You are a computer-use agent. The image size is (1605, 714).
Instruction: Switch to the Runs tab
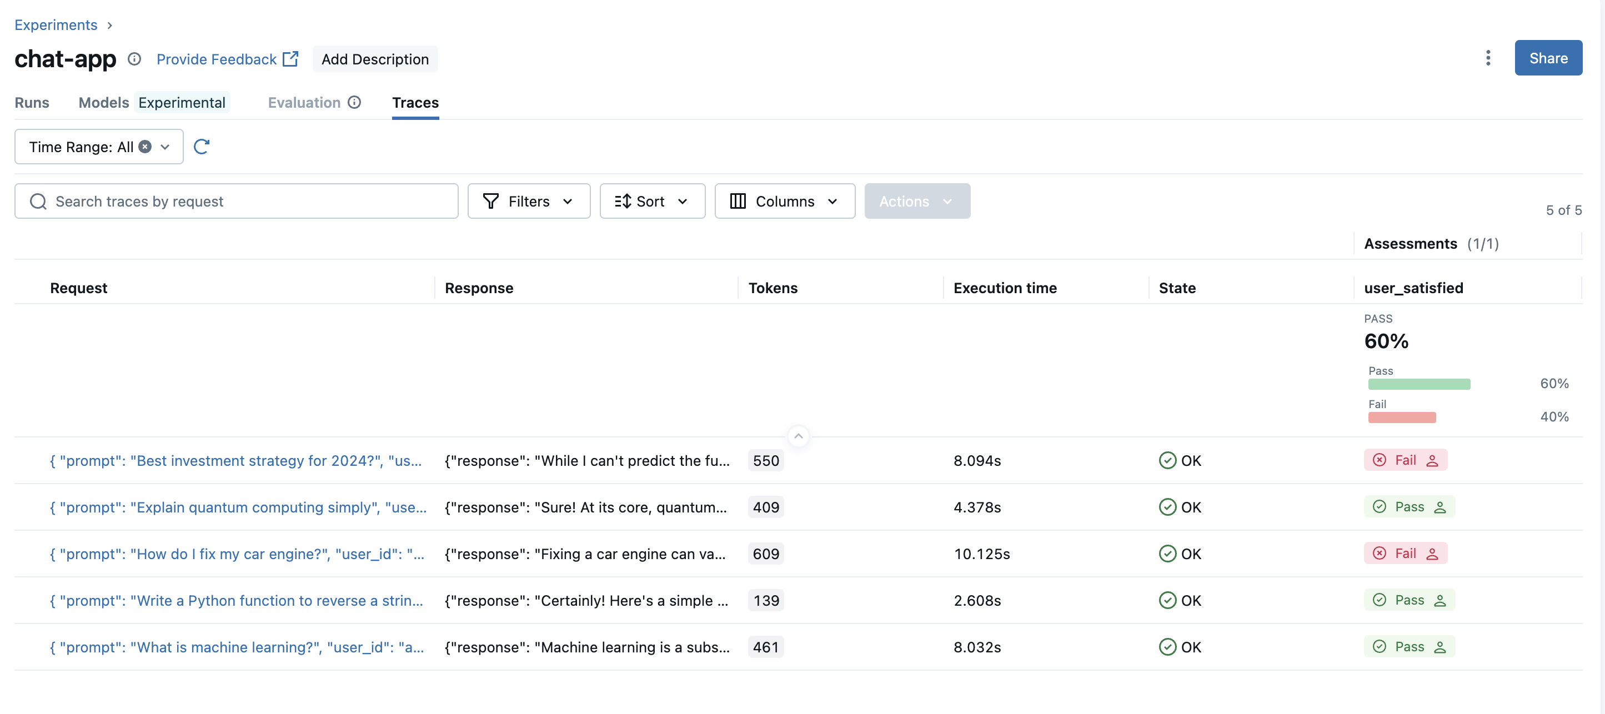click(32, 102)
